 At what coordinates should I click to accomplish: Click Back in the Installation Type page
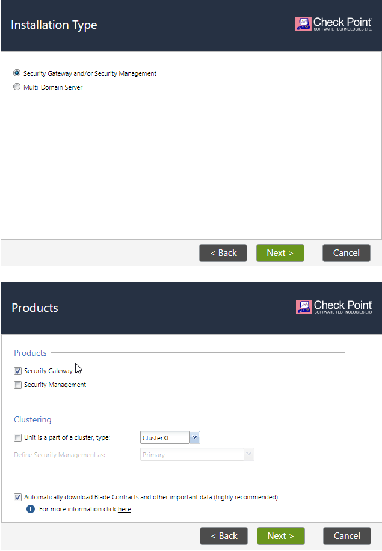click(223, 253)
